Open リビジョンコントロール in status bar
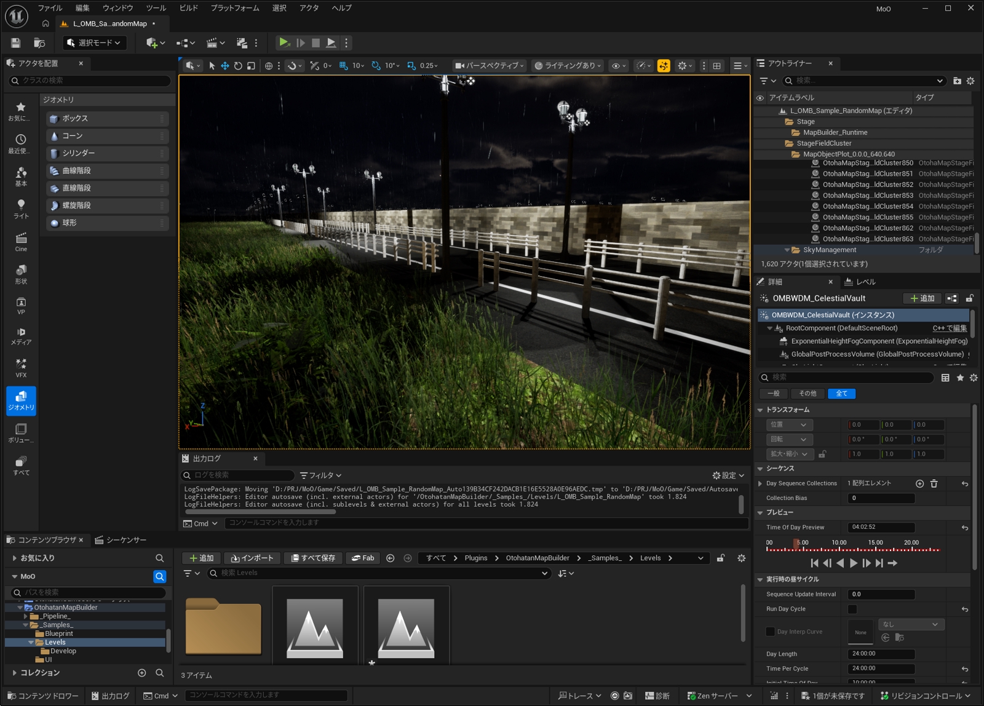The width and height of the screenshot is (984, 706). (x=925, y=696)
